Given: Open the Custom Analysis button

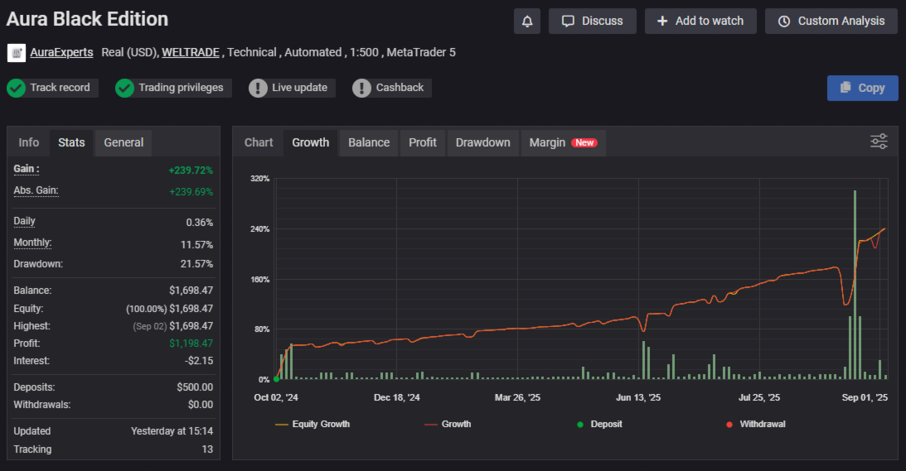Looking at the screenshot, I should click(831, 22).
